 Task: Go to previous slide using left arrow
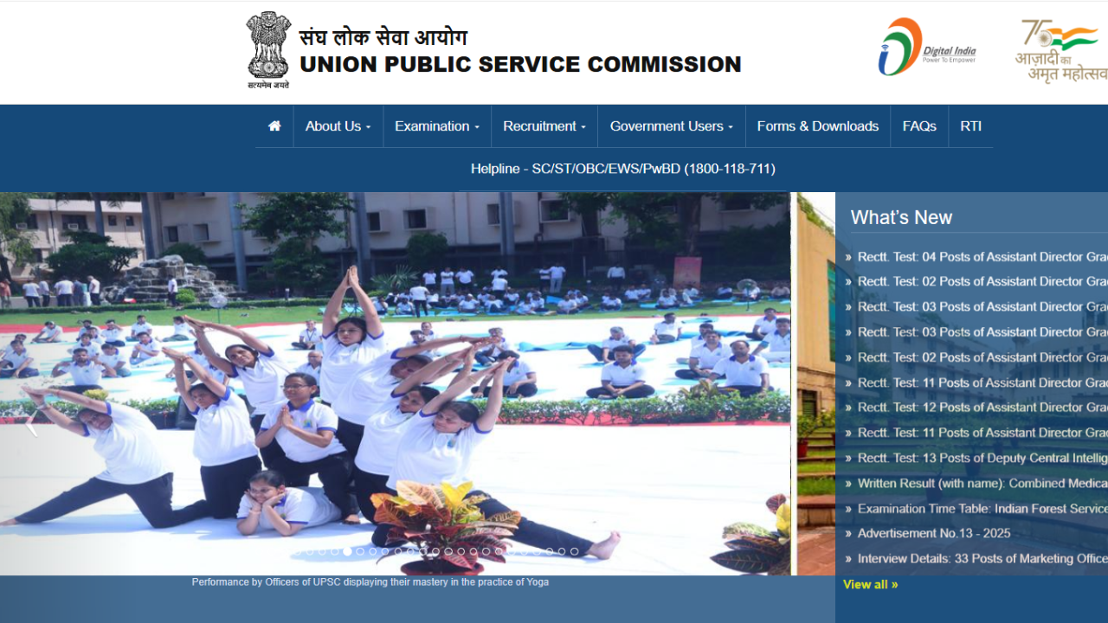[x=31, y=424]
